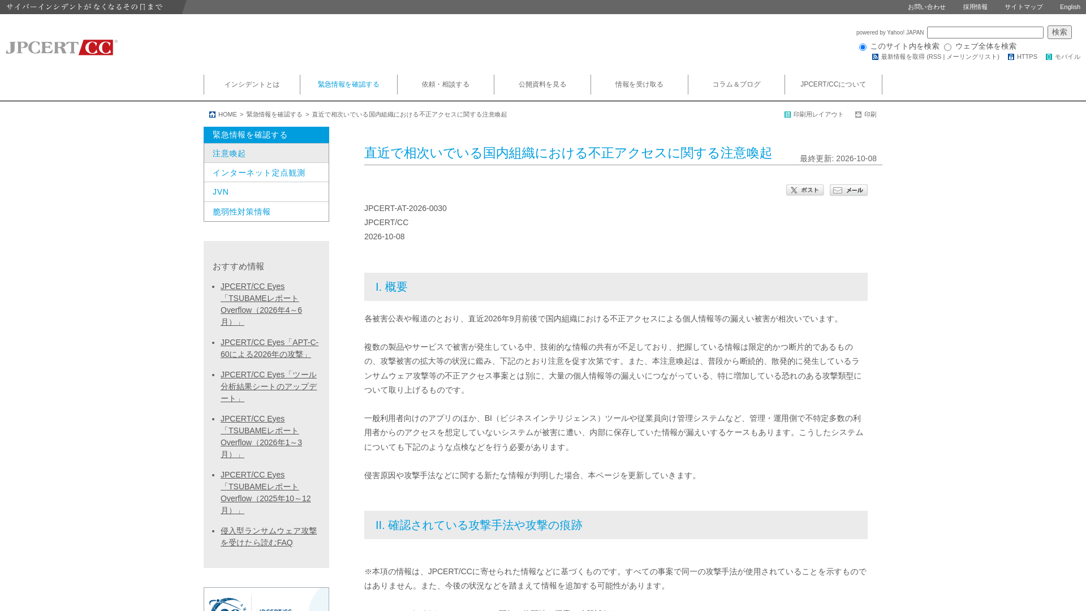Screen dimensions: 1086x611
Task: Open the JPCERT/CC logo home link
Action: tap(62, 47)
